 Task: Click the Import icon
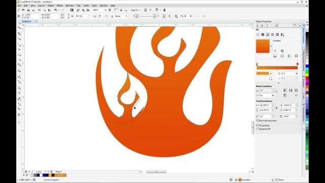click(x=78, y=10)
